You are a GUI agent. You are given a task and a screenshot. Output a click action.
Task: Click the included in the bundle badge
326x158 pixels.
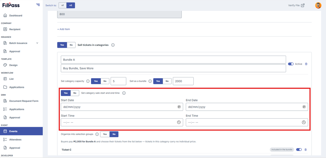(282, 150)
